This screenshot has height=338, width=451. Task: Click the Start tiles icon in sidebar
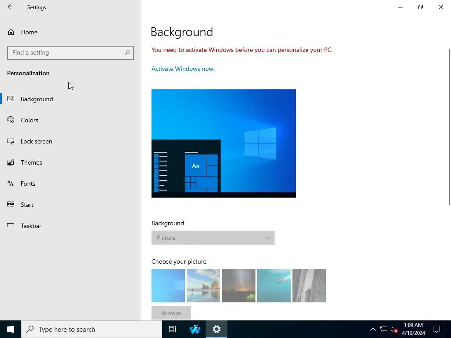(11, 204)
